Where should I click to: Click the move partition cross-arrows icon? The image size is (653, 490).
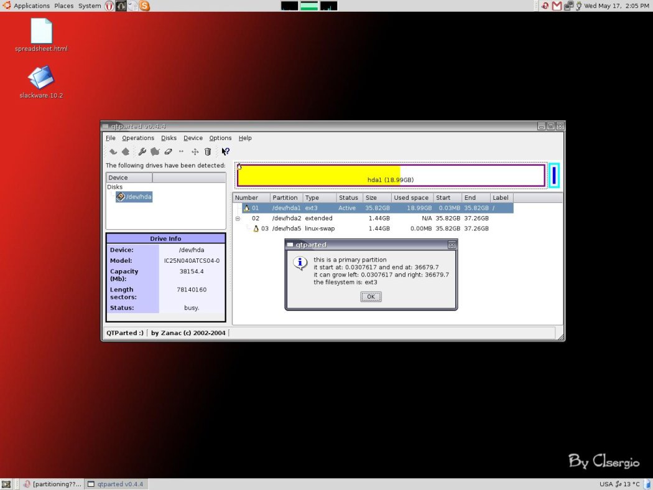(x=195, y=152)
